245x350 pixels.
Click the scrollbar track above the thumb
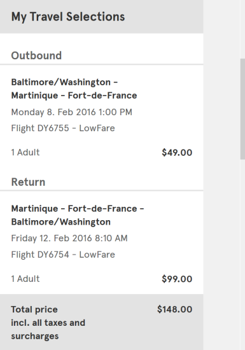click(x=242, y=29)
